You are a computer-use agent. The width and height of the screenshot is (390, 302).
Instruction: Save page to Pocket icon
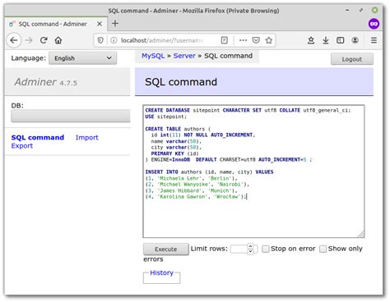pyautogui.click(x=256, y=40)
